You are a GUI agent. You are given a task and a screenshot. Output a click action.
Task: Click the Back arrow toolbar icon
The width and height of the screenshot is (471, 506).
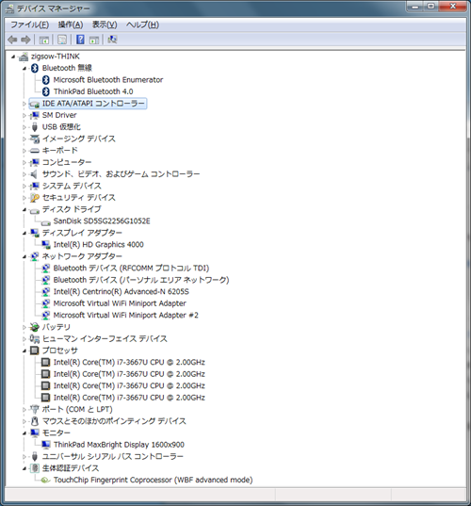(x=12, y=40)
